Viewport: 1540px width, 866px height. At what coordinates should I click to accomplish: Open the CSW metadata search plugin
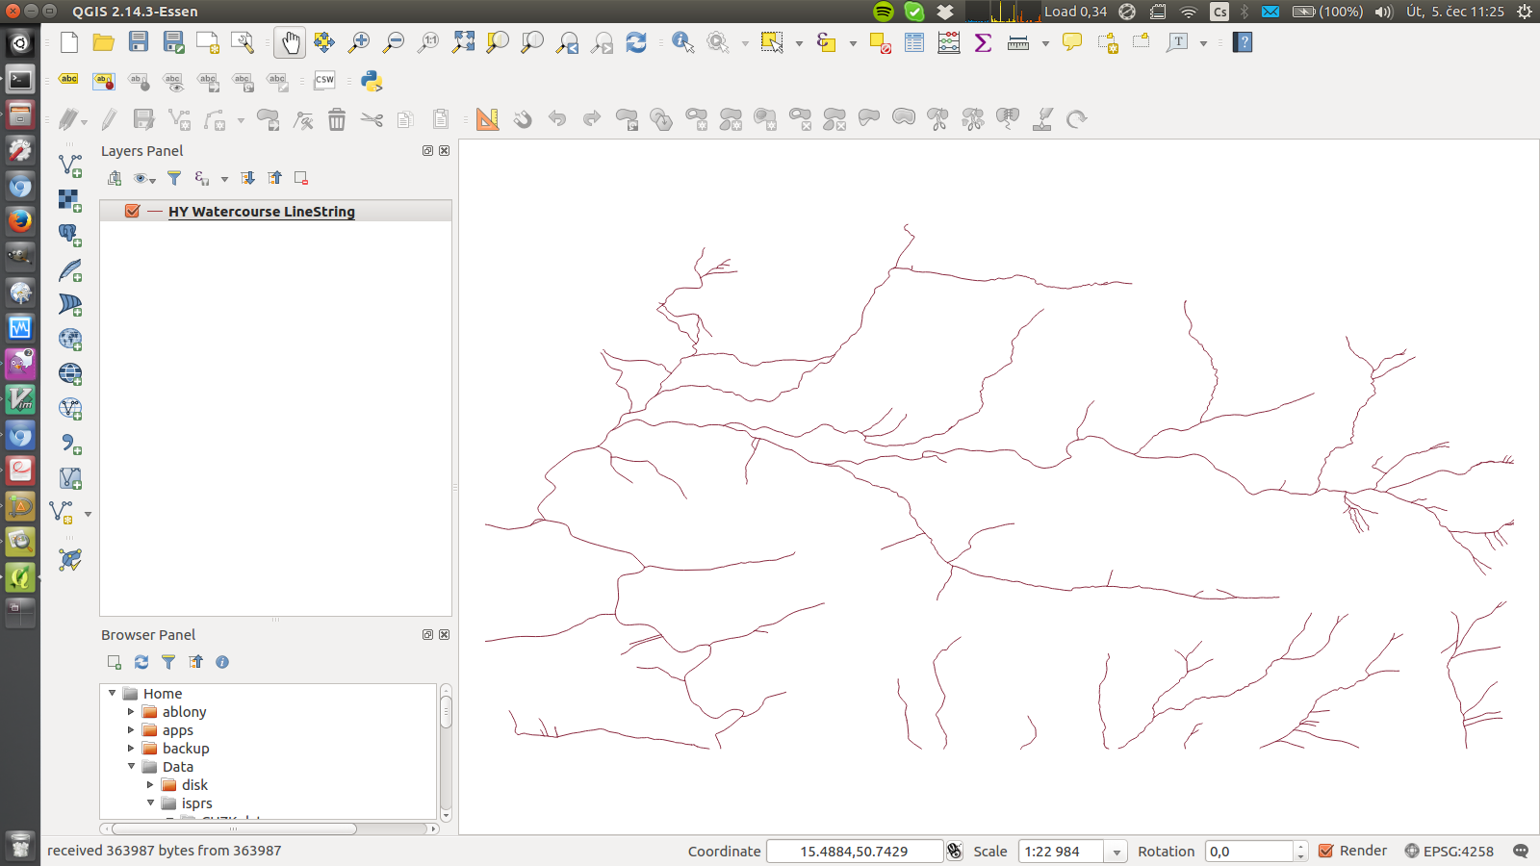324,81
